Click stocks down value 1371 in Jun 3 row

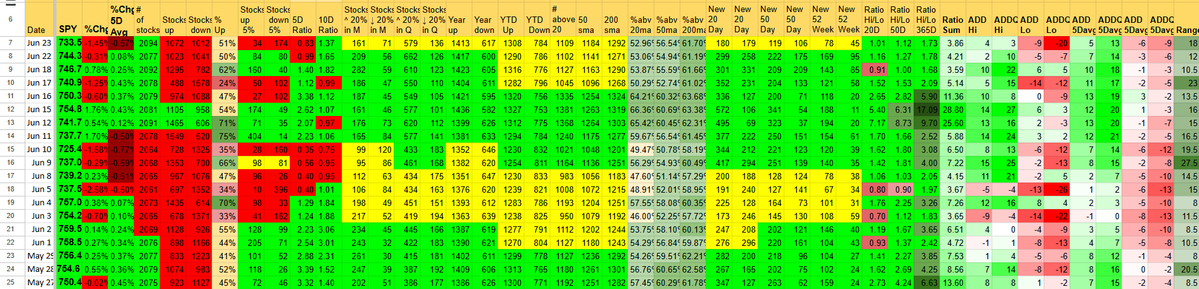click(200, 216)
